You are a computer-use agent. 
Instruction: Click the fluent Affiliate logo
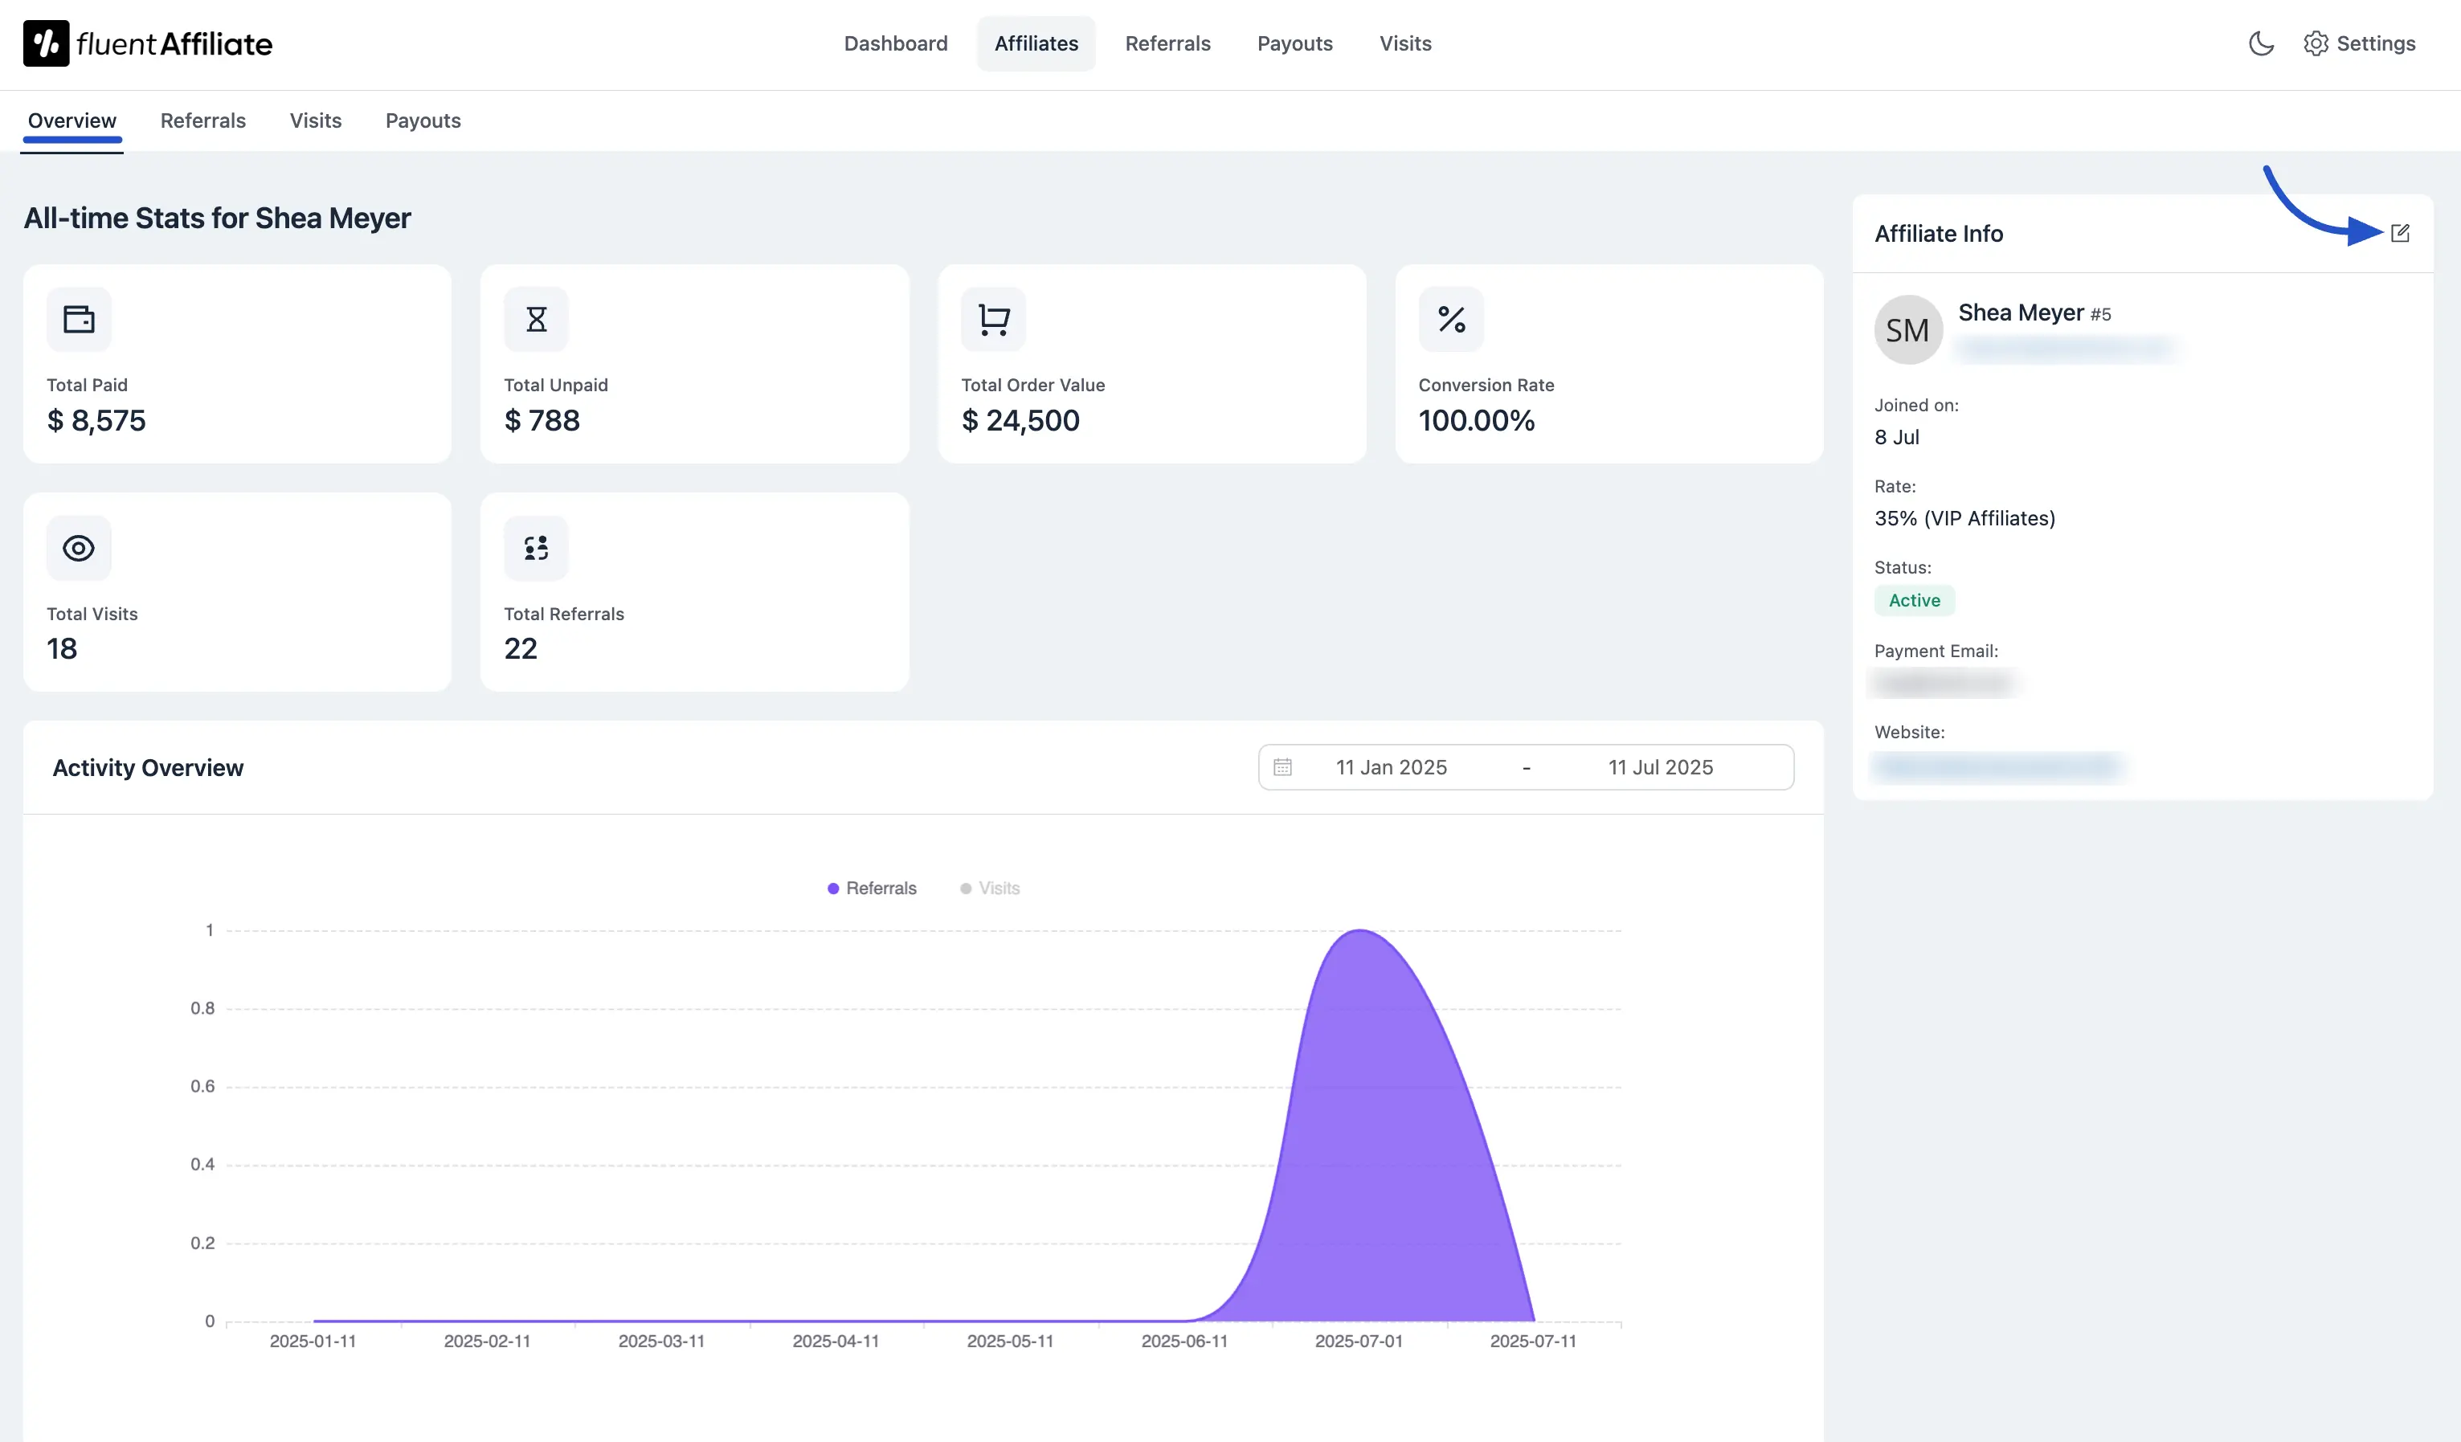(x=146, y=43)
